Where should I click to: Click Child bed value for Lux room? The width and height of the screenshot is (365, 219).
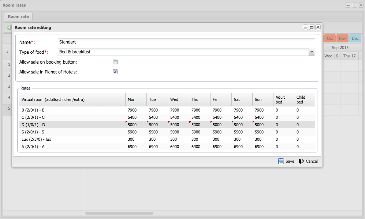[x=298, y=140]
